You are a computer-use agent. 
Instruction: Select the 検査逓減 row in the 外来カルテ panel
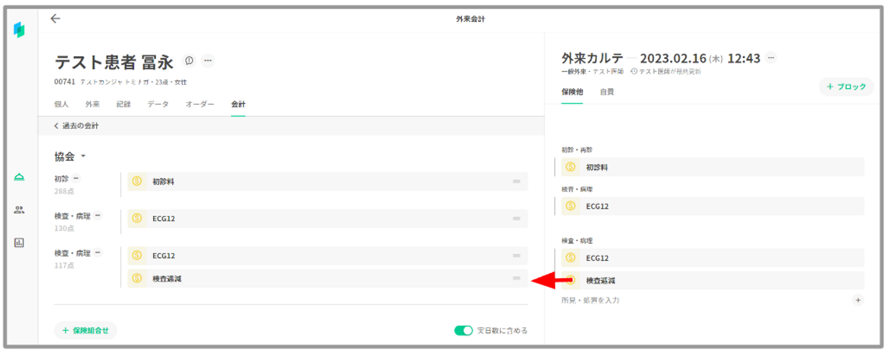tap(713, 280)
